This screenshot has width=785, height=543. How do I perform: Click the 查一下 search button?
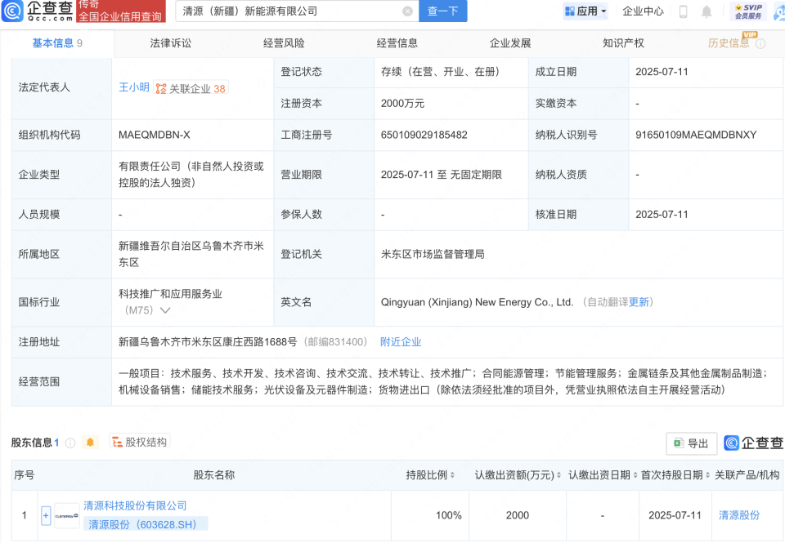(x=442, y=11)
